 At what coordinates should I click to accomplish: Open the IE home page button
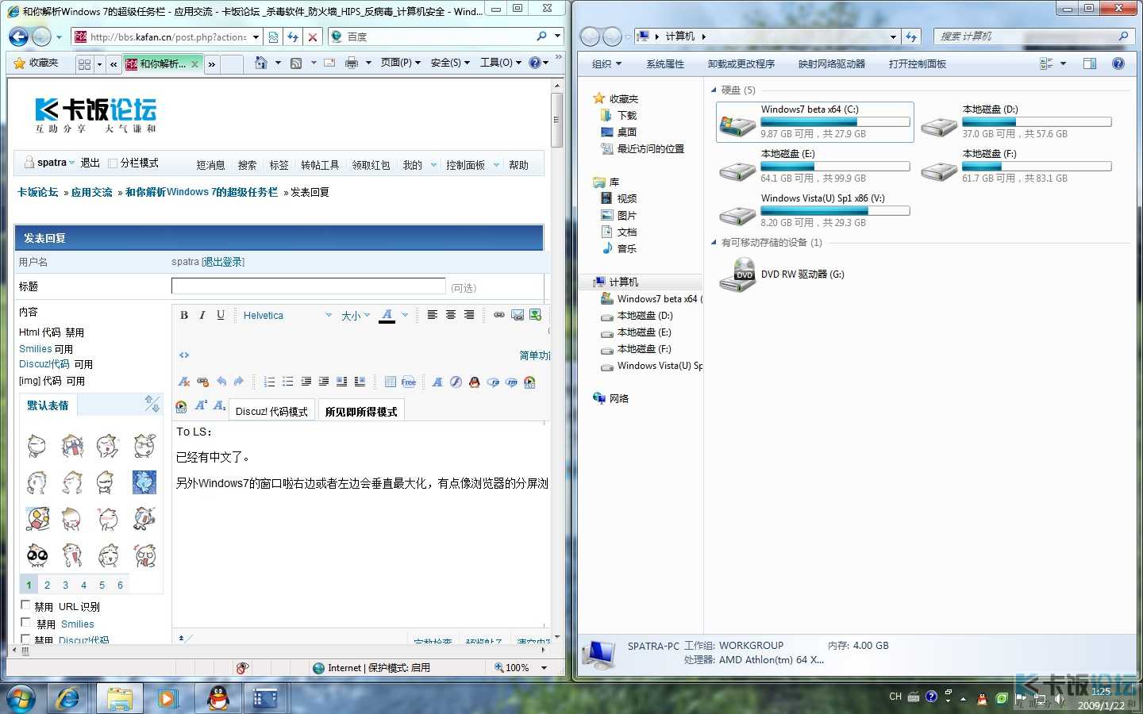[x=260, y=63]
